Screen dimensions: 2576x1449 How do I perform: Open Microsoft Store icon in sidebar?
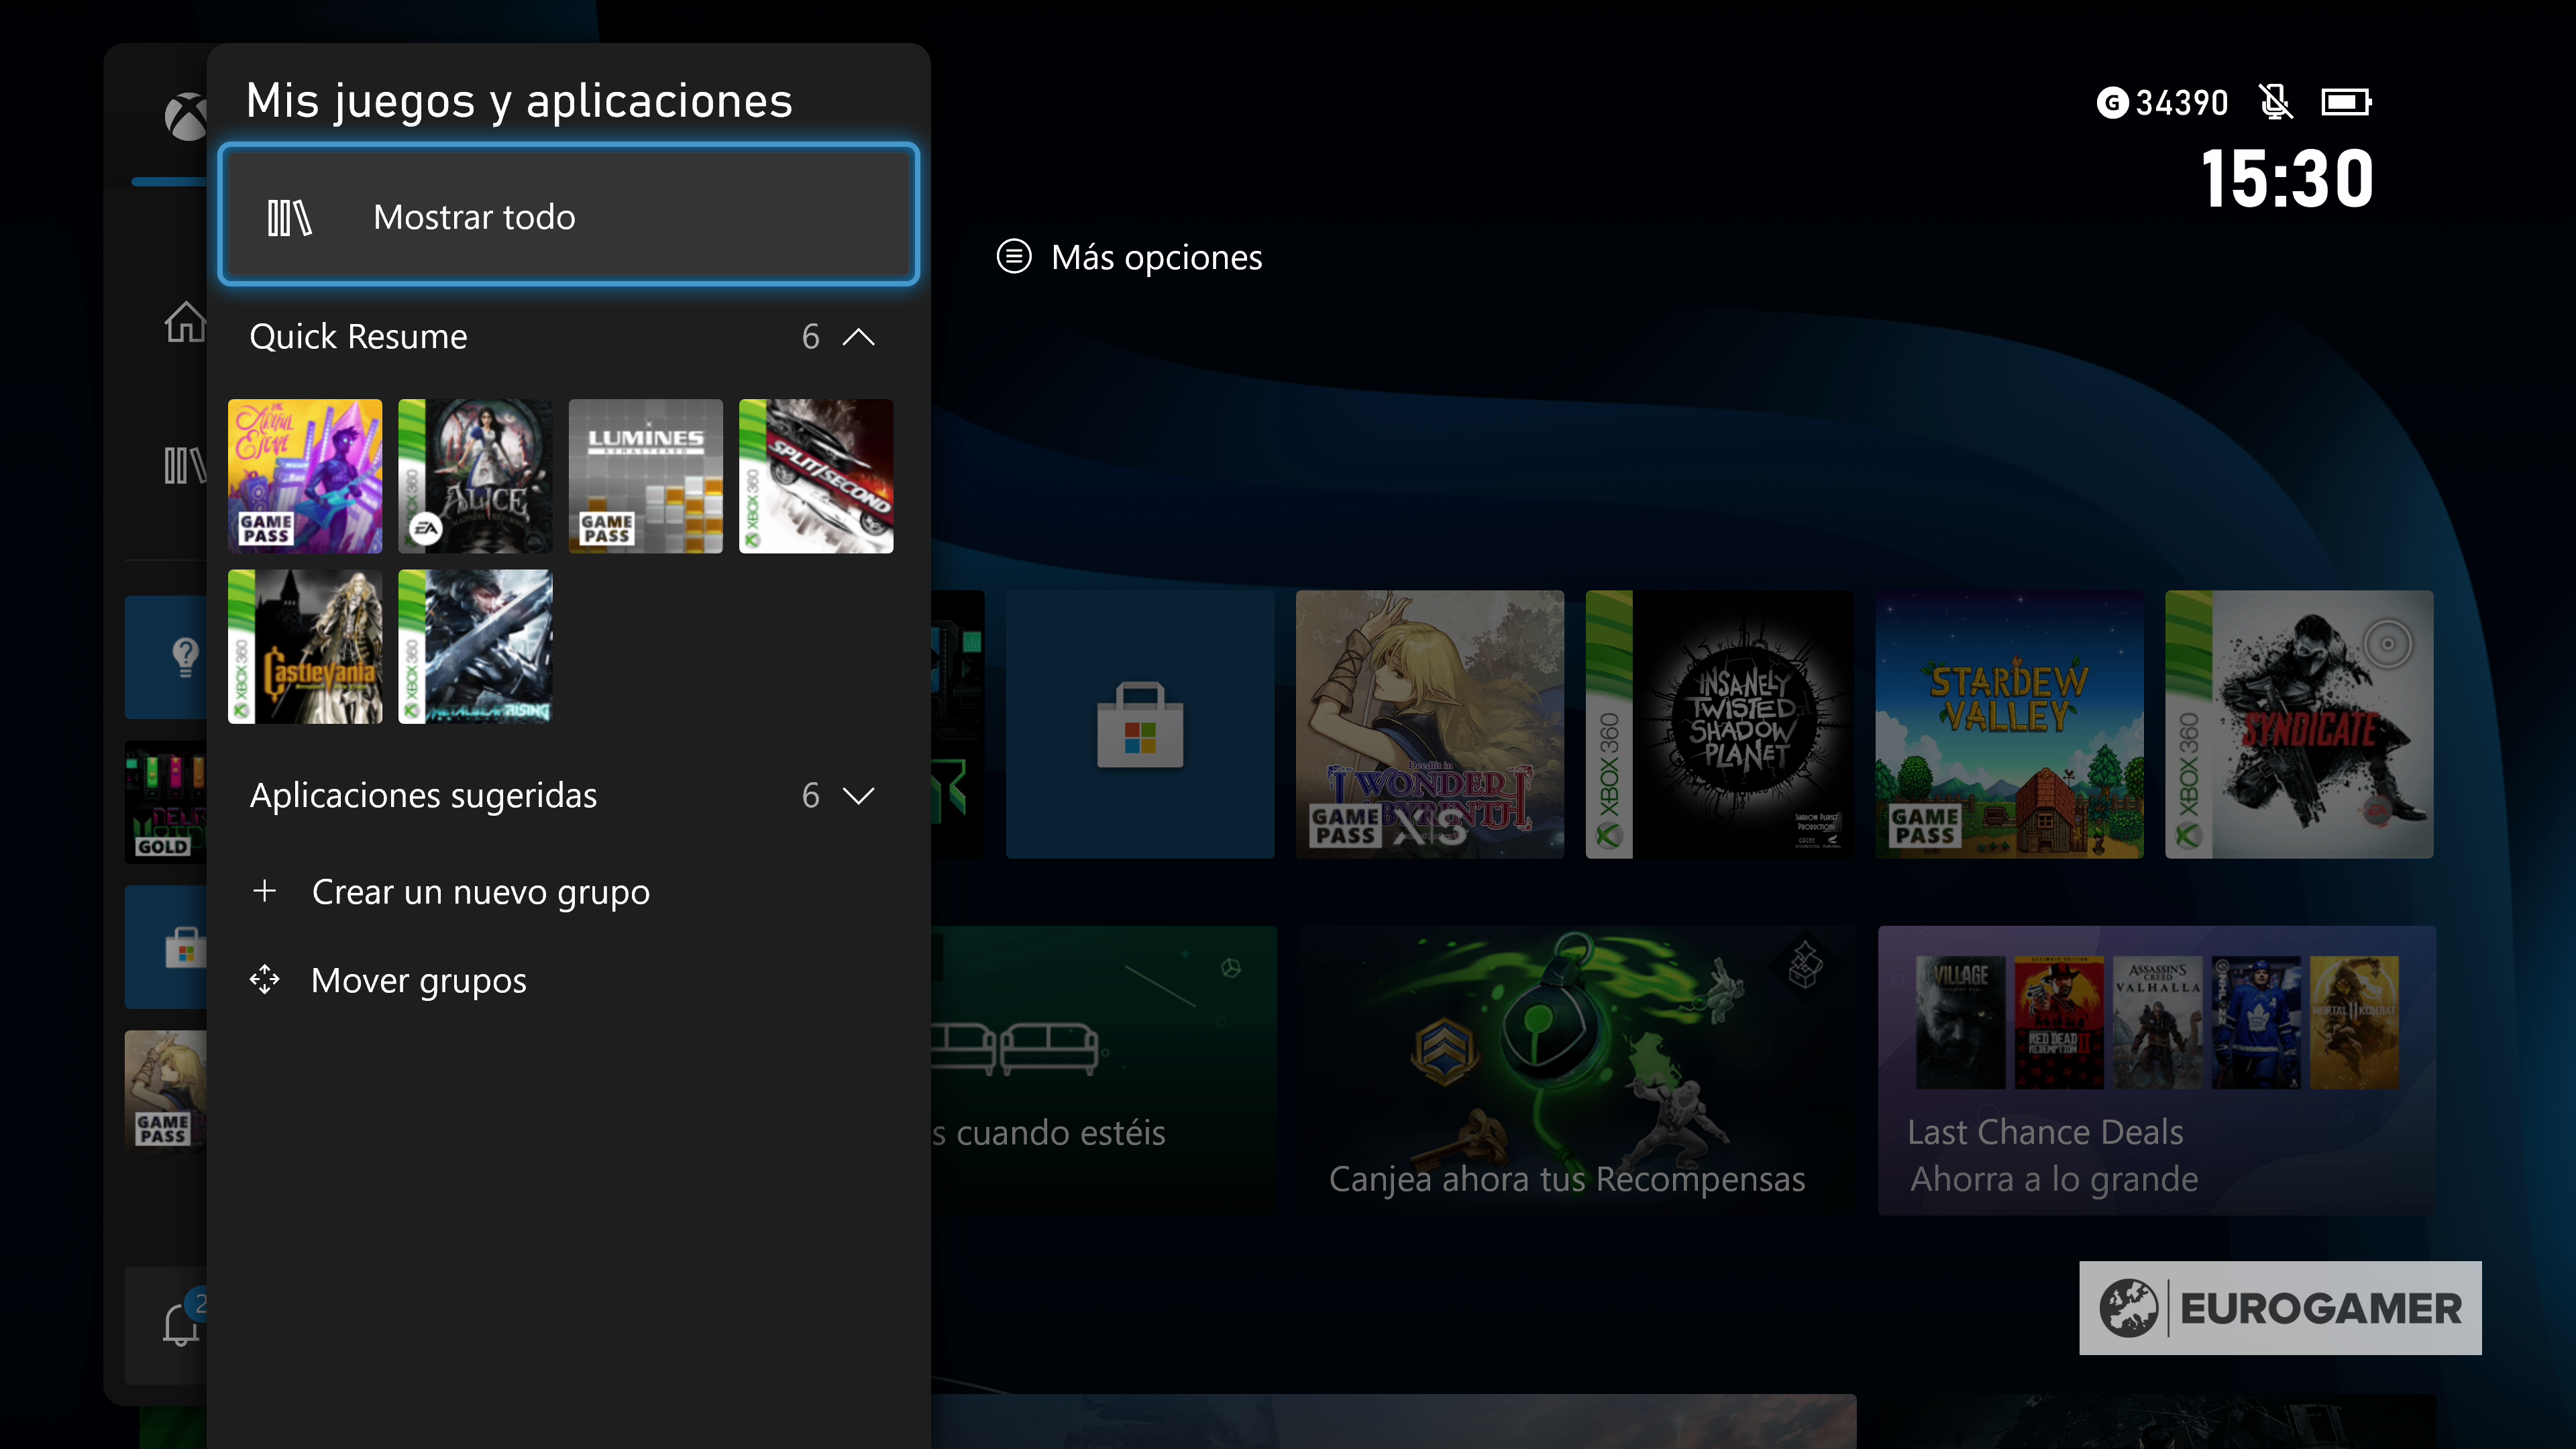pos(166,947)
